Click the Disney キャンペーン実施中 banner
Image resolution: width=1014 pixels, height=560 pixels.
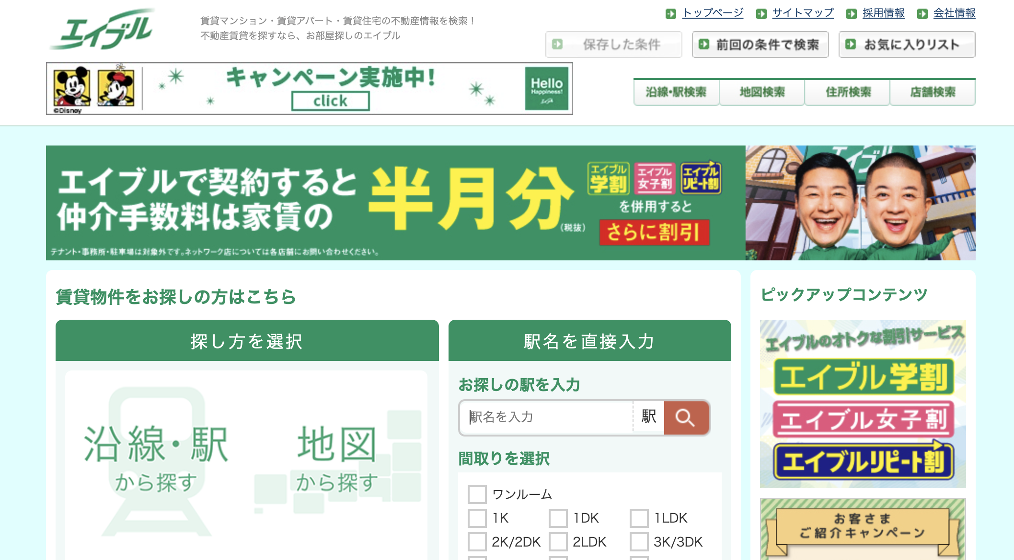click(310, 89)
